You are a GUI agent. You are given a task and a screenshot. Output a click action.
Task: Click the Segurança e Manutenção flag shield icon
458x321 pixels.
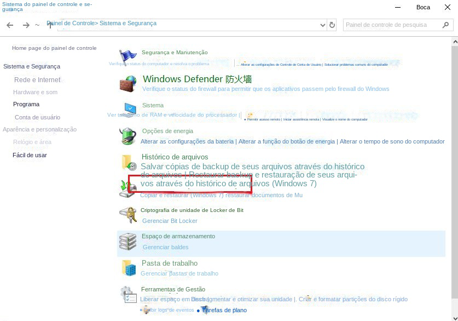(x=128, y=57)
